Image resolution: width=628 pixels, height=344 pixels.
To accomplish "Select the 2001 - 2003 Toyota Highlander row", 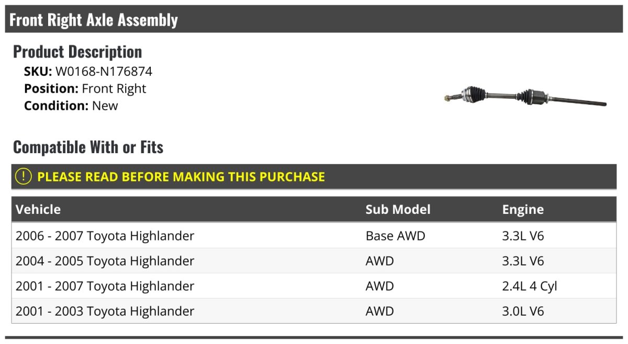I will pos(105,311).
